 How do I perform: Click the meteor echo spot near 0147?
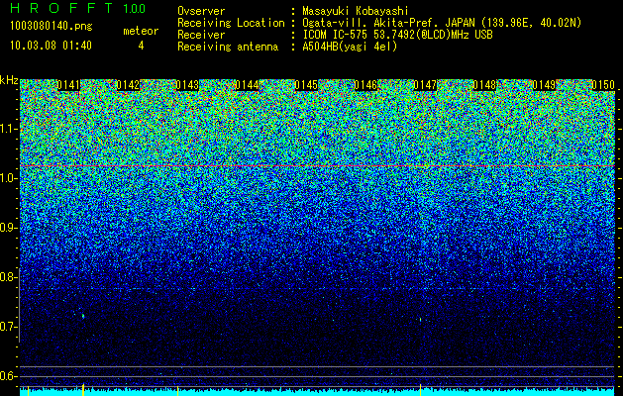point(420,319)
